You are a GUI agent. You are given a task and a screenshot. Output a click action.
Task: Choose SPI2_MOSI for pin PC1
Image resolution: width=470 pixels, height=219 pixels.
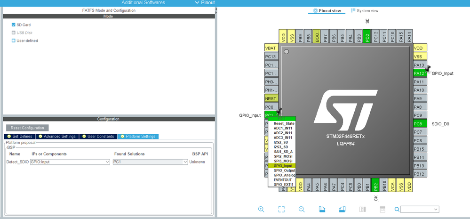pos(282,156)
